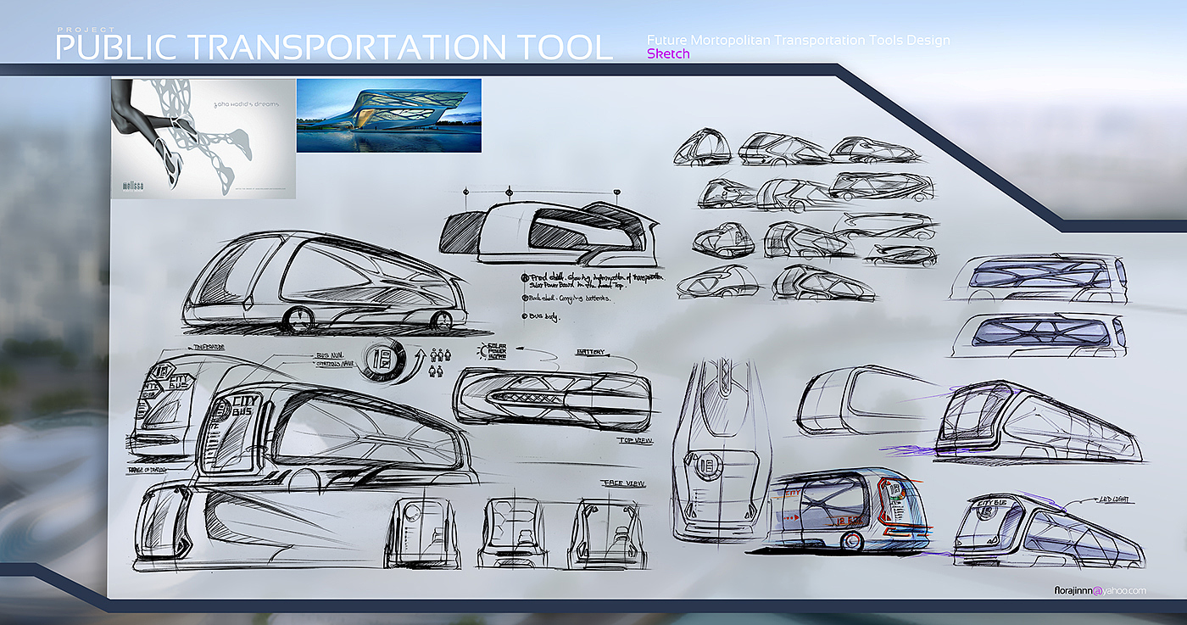Viewport: 1187px width, 625px height.
Task: Click the FACE VIEW label
Action: point(624,483)
